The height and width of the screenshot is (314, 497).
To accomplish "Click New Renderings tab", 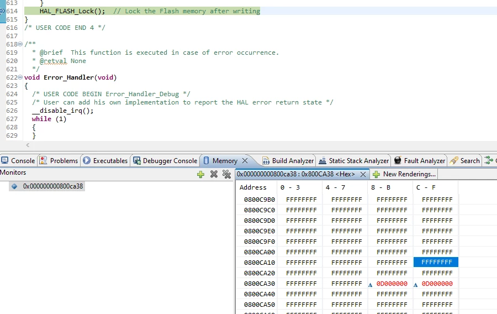I will click(404, 174).
